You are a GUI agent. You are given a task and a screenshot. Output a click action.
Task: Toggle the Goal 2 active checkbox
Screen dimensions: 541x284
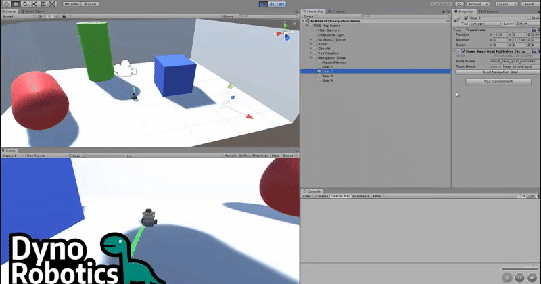[x=465, y=18]
